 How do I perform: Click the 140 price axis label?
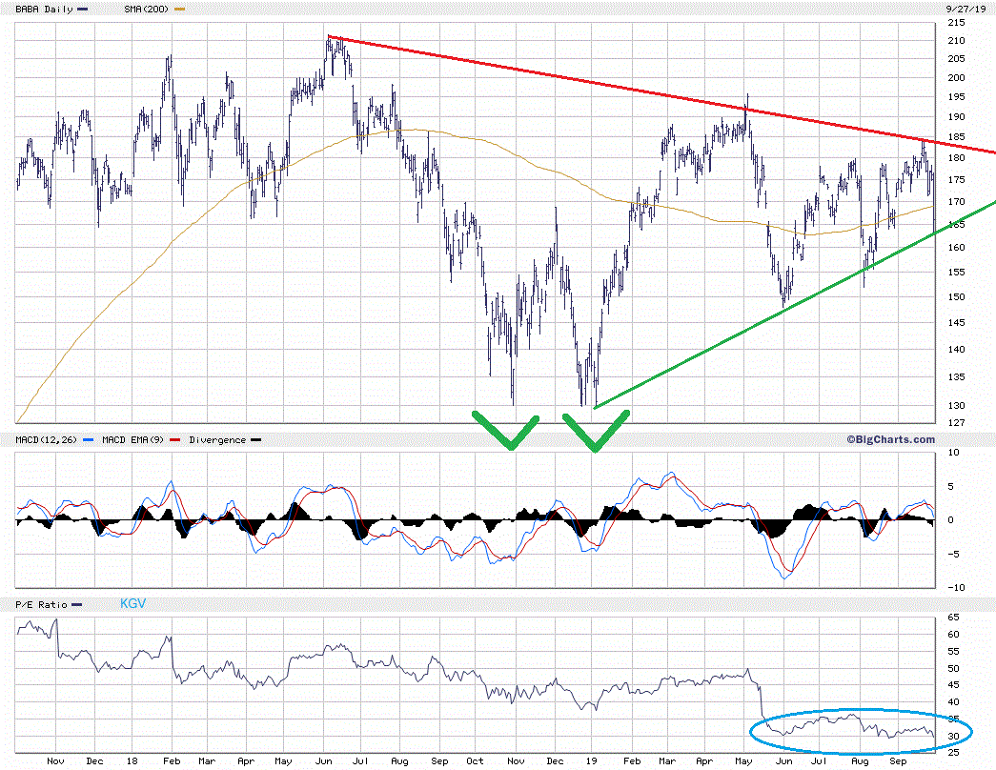956,350
